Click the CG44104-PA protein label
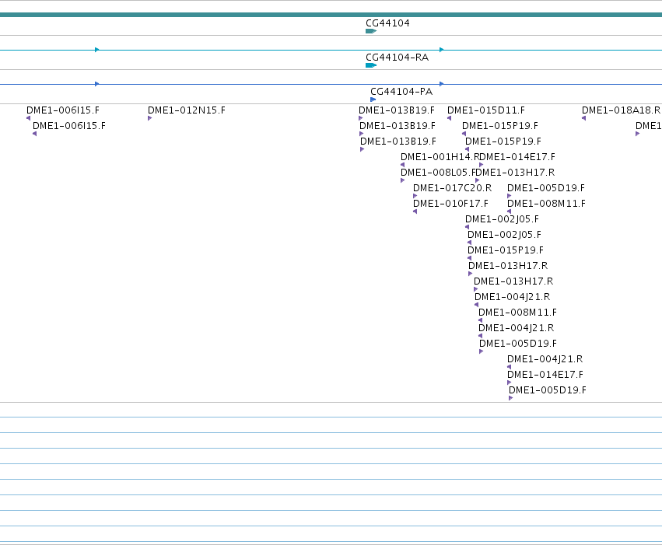Screen dimensions: 662x545 coord(401,92)
